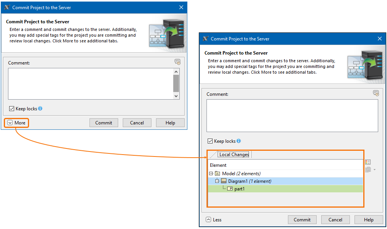This screenshot has width=387, height=229.
Task: Open Help in the left dialog
Action: point(170,123)
